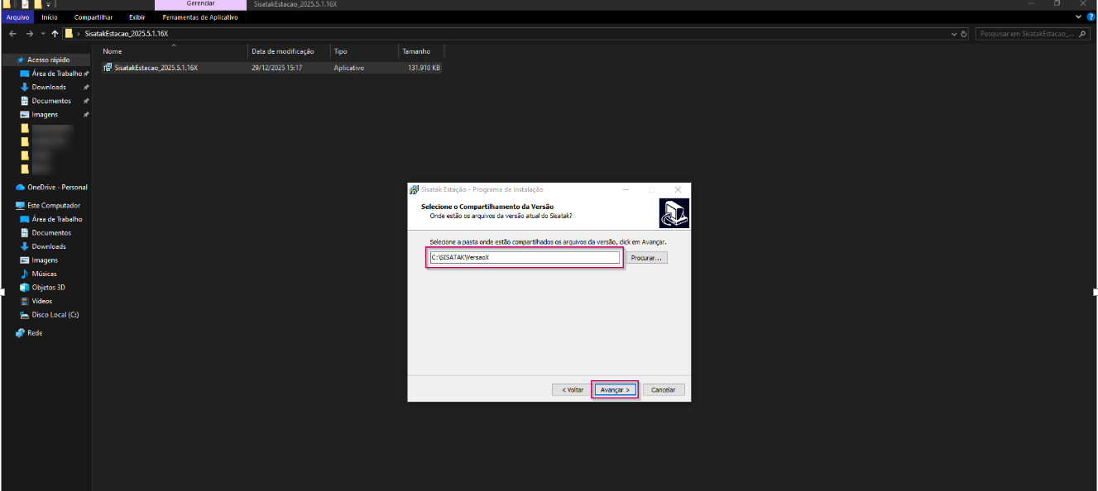This screenshot has width=1098, height=491.
Task: Go back in Explorer navigation
Action: coord(12,34)
